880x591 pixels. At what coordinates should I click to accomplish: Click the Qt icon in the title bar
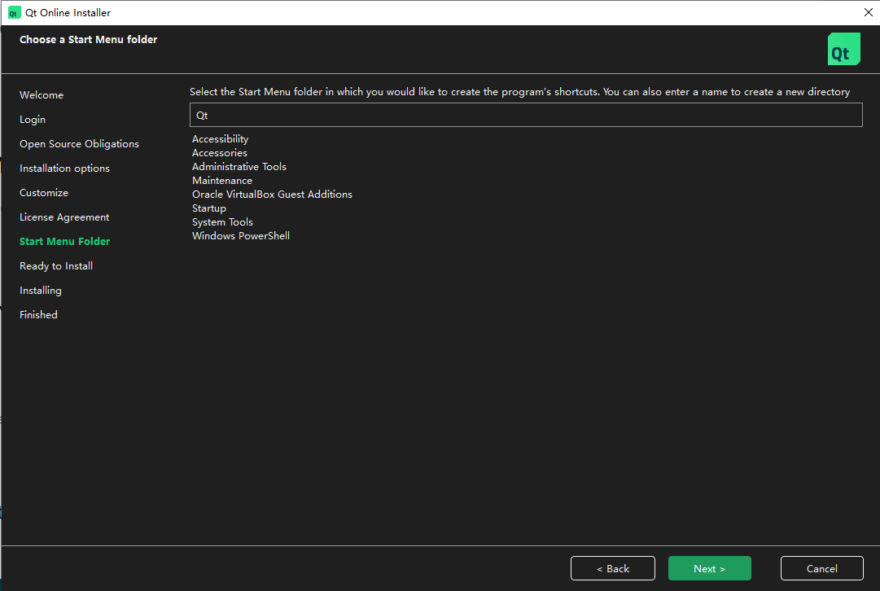14,12
